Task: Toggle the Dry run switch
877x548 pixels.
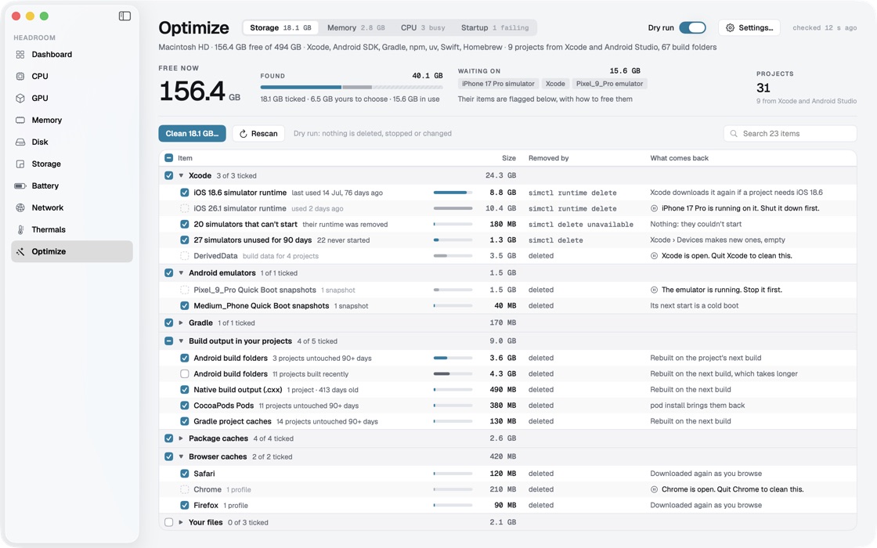Action: (692, 27)
